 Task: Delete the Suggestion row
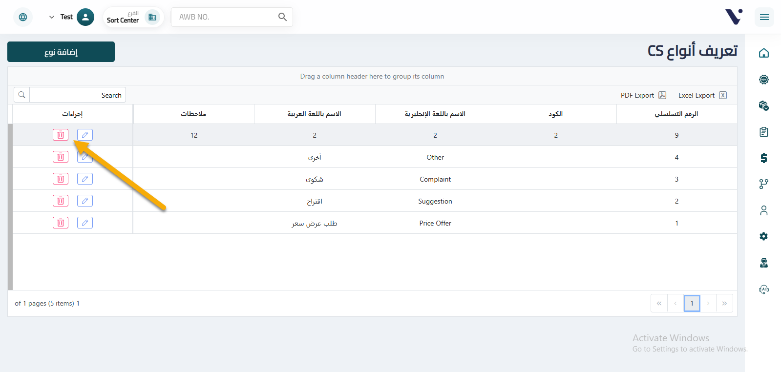click(61, 201)
